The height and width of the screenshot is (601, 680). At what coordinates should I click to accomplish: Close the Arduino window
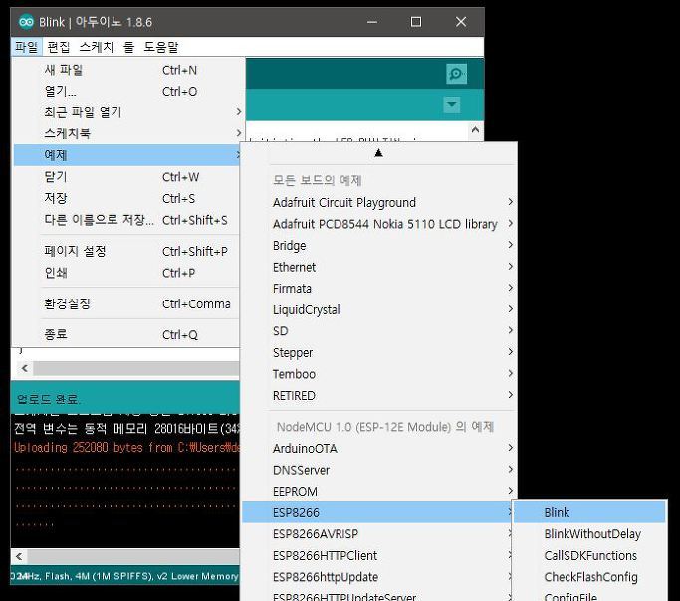click(x=461, y=22)
